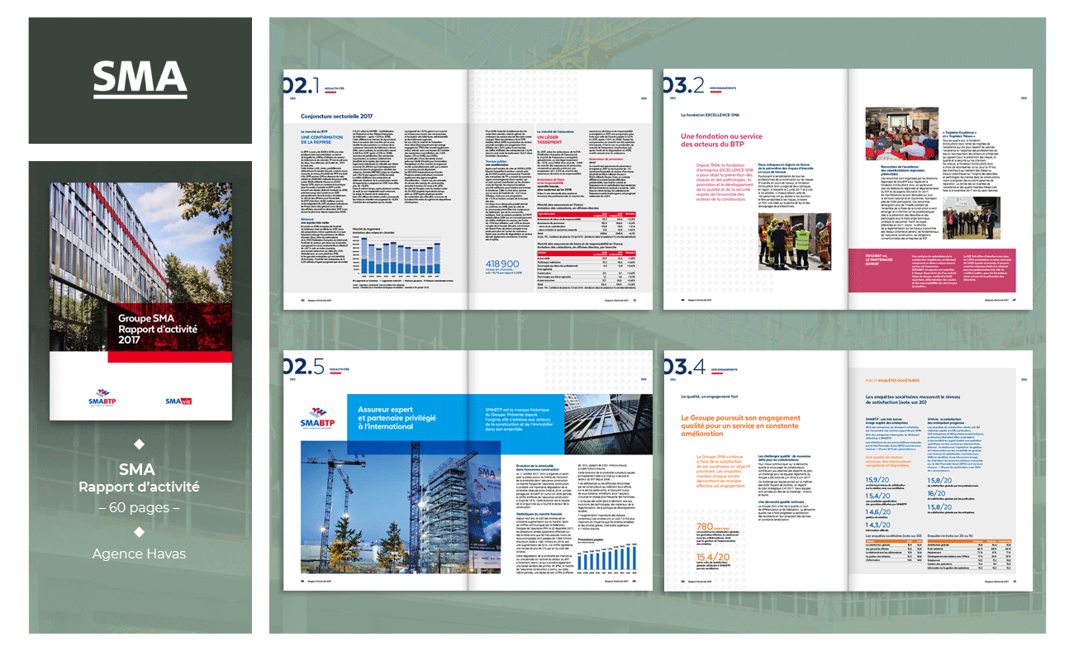Click the '– 60 pages –' caption
Image resolution: width=1074 pixels, height=651 pixels.
tap(140, 508)
